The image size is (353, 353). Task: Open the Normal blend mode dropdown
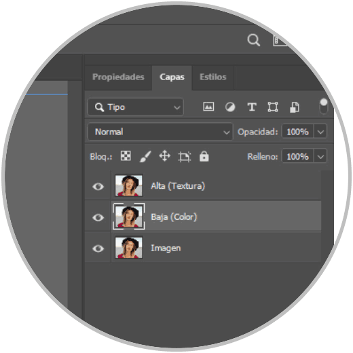tap(160, 132)
